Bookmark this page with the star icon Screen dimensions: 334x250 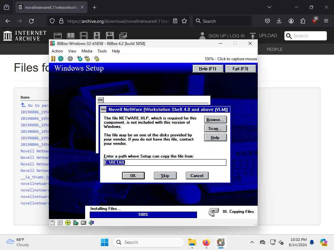click(184, 21)
